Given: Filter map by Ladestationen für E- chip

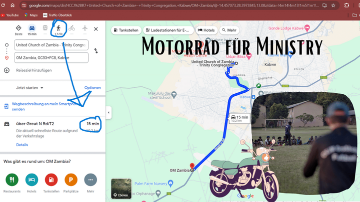Looking at the screenshot, I should (168, 30).
